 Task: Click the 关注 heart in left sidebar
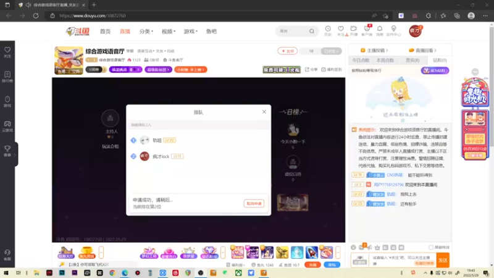click(x=7, y=52)
